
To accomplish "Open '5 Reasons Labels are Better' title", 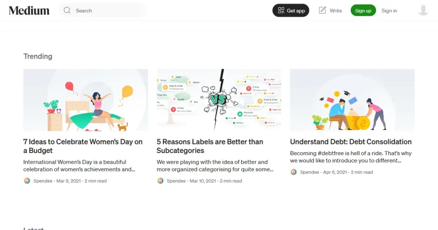I will pyautogui.click(x=210, y=146).
